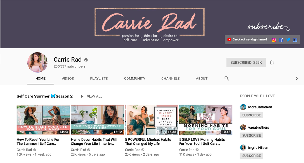Image resolution: width=304 pixels, height=163 pixels.
Task: Subscribe to the vagabrothers channel
Action: click(x=251, y=136)
